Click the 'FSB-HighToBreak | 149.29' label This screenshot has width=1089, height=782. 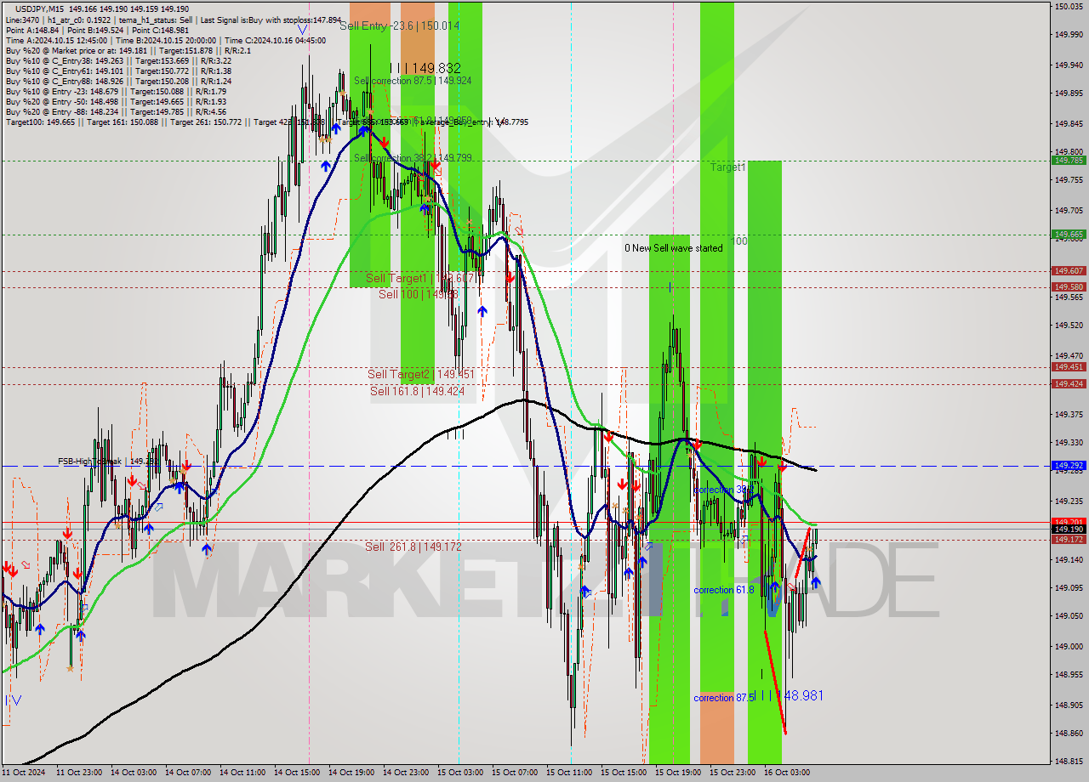pyautogui.click(x=106, y=462)
